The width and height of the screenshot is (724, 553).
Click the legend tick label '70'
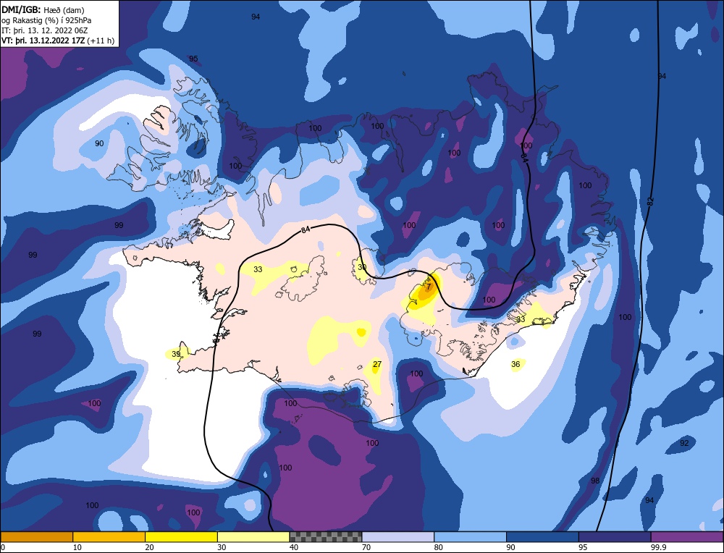pos(366,547)
